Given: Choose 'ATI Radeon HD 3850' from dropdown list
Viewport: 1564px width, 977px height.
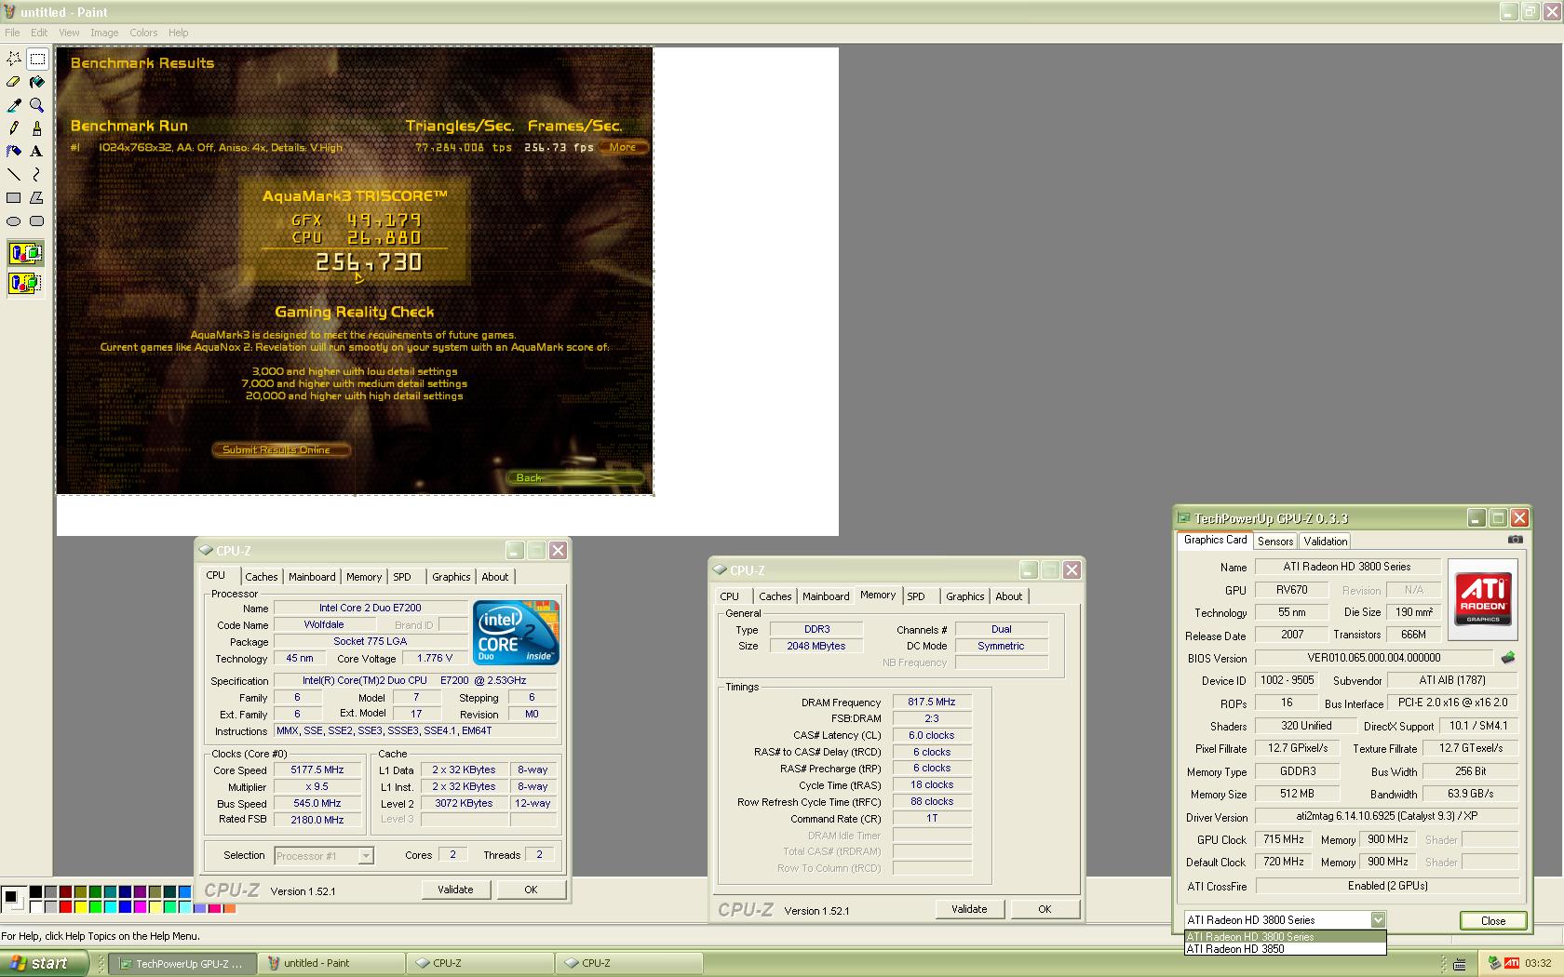Looking at the screenshot, I should [x=1285, y=949].
